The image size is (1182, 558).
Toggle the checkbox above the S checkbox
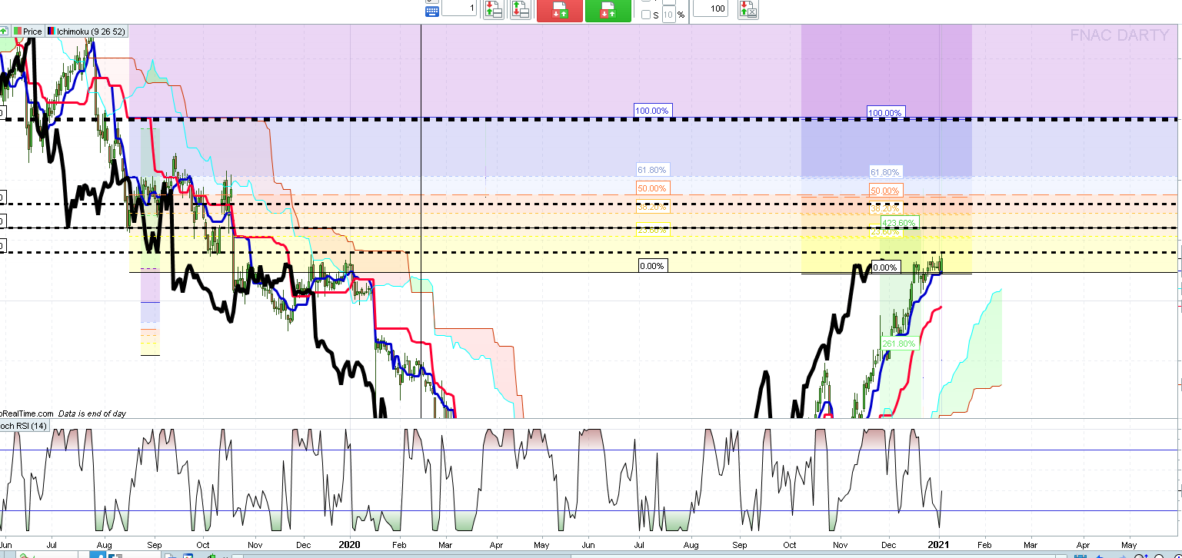tap(647, 1)
